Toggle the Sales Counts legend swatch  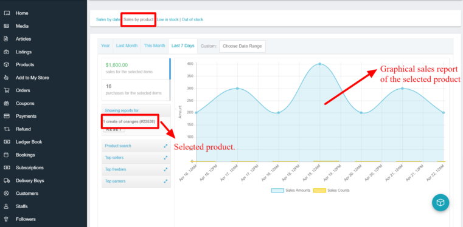(x=319, y=191)
